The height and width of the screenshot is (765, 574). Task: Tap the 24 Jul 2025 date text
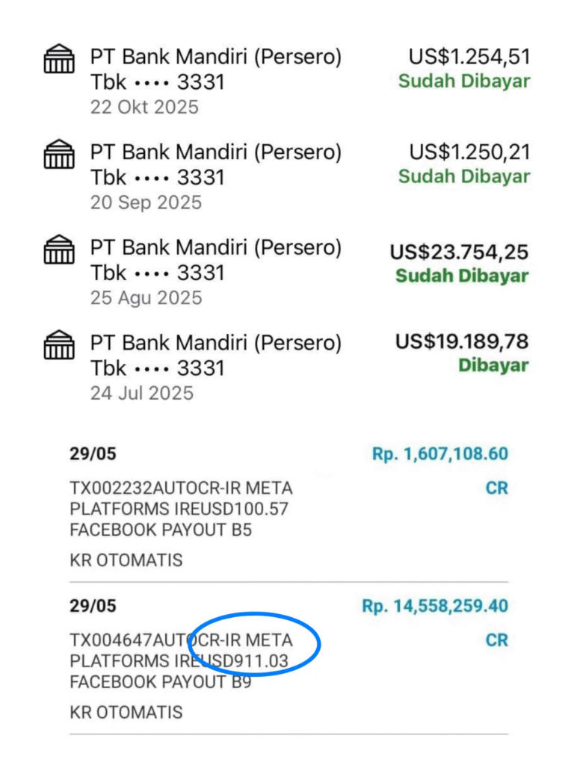click(x=141, y=393)
